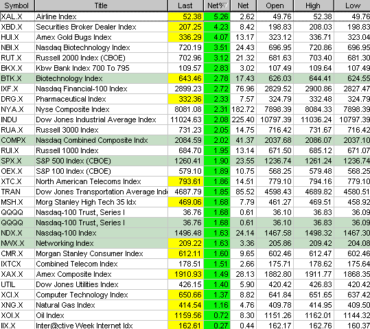Click the 4687.79 last price cell
The image size is (370, 329).
[185, 192]
